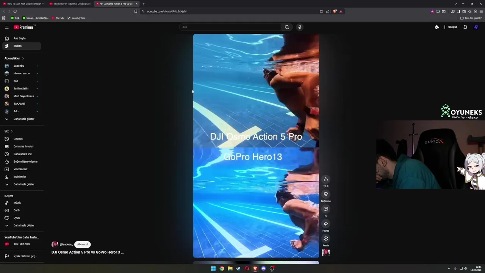Viewport: 485px width, 273px height.
Task: Open Mert Bayantemur channel
Action: (22, 96)
